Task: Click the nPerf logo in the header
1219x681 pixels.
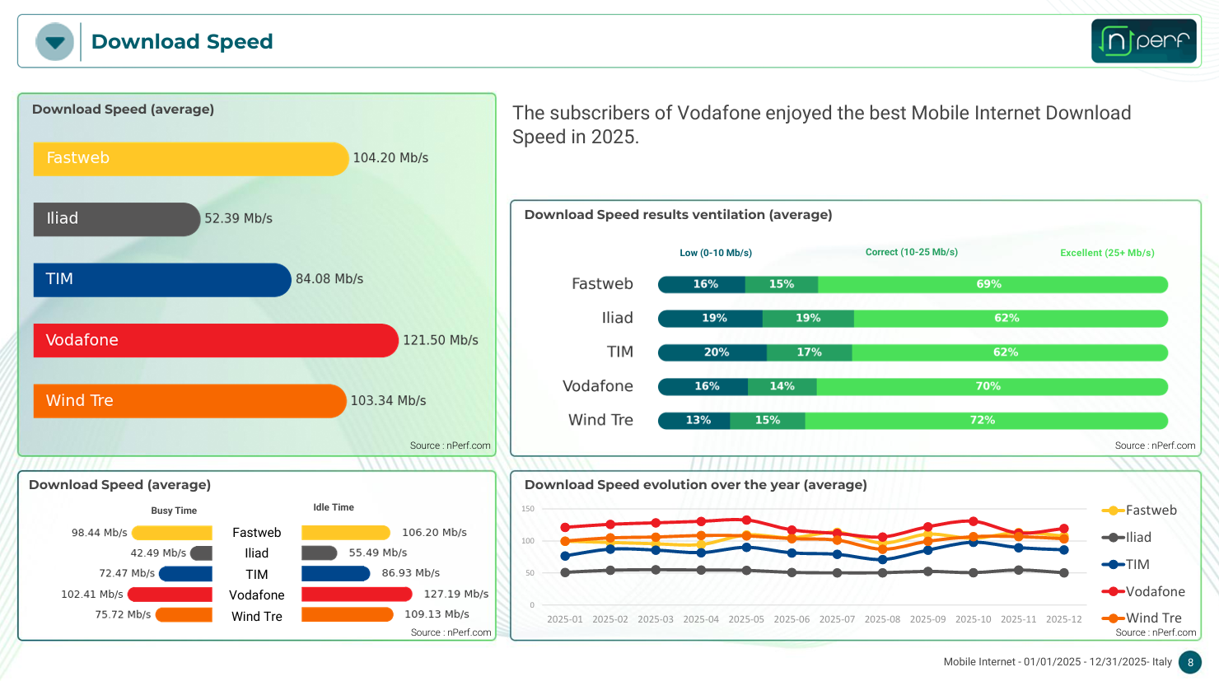Action: tap(1144, 41)
